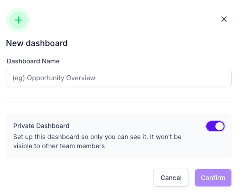Select the "(eg) Opportunity Overview" placeholder box
Screen dimensions: 240x196
click(x=119, y=78)
